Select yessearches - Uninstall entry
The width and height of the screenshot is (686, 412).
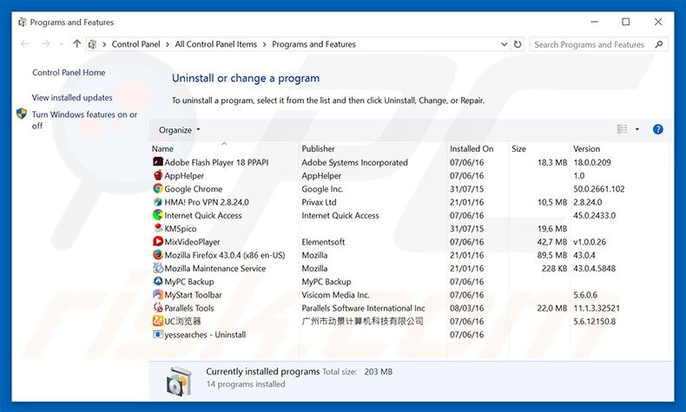[x=205, y=335]
